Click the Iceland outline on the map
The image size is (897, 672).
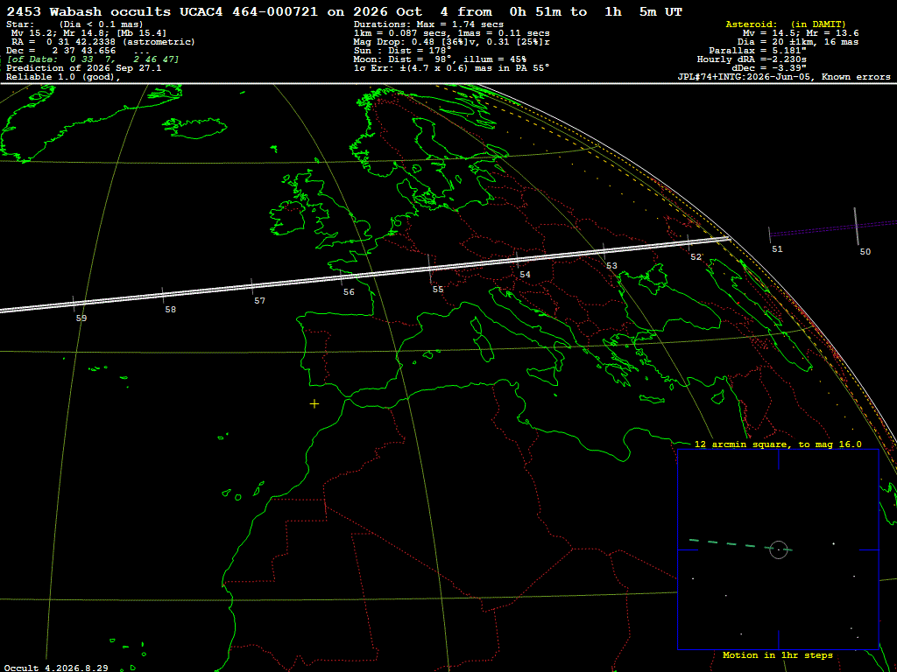click(194, 128)
